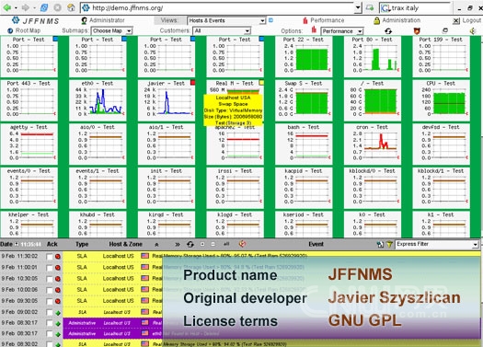Screen dimensions: 483x347
Task: Expand the Express Filter dropdown
Action: point(436,244)
